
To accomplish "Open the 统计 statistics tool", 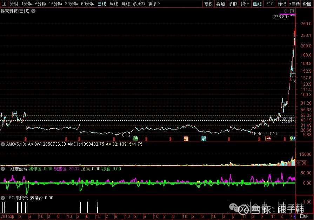I will coord(245,4).
